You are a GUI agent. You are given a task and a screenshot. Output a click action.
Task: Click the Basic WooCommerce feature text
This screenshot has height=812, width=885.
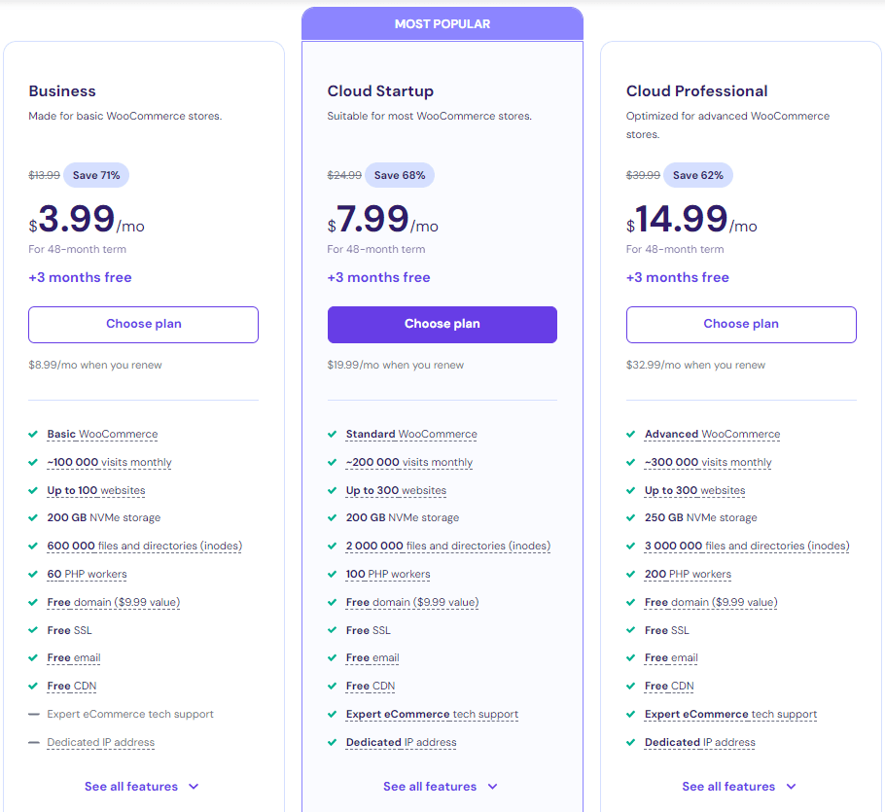[102, 434]
